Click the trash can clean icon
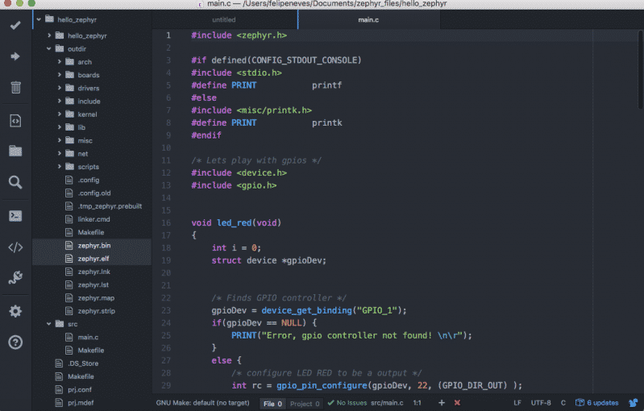 (15, 87)
